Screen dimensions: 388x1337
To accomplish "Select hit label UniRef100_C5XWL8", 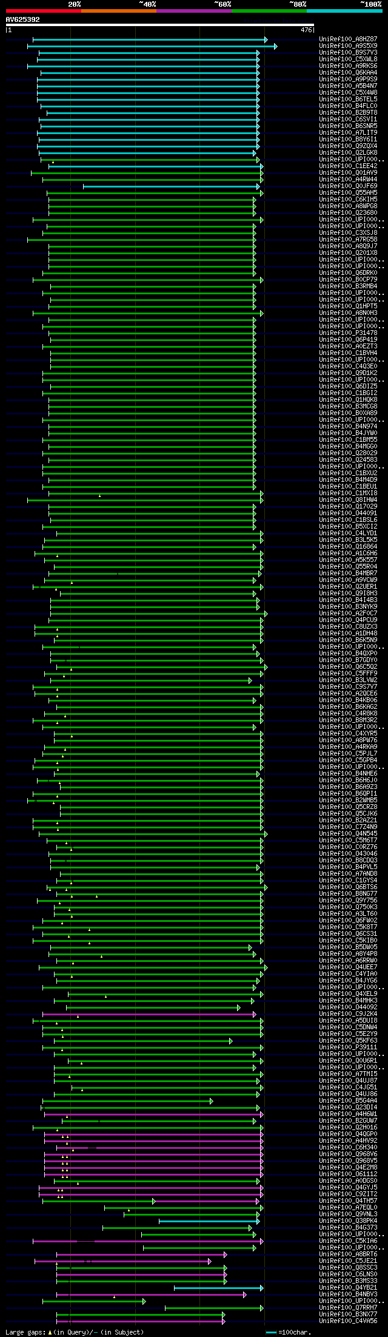I will click(348, 59).
